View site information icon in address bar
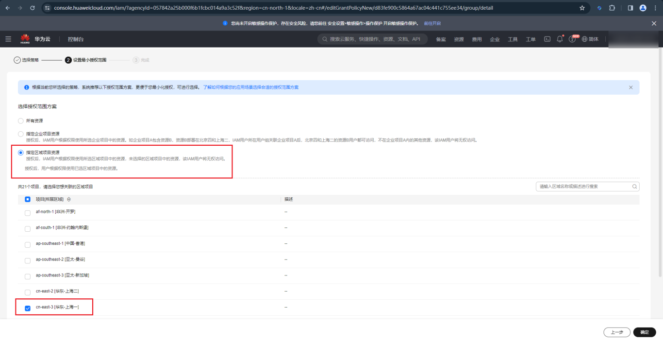The width and height of the screenshot is (663, 344). [48, 8]
